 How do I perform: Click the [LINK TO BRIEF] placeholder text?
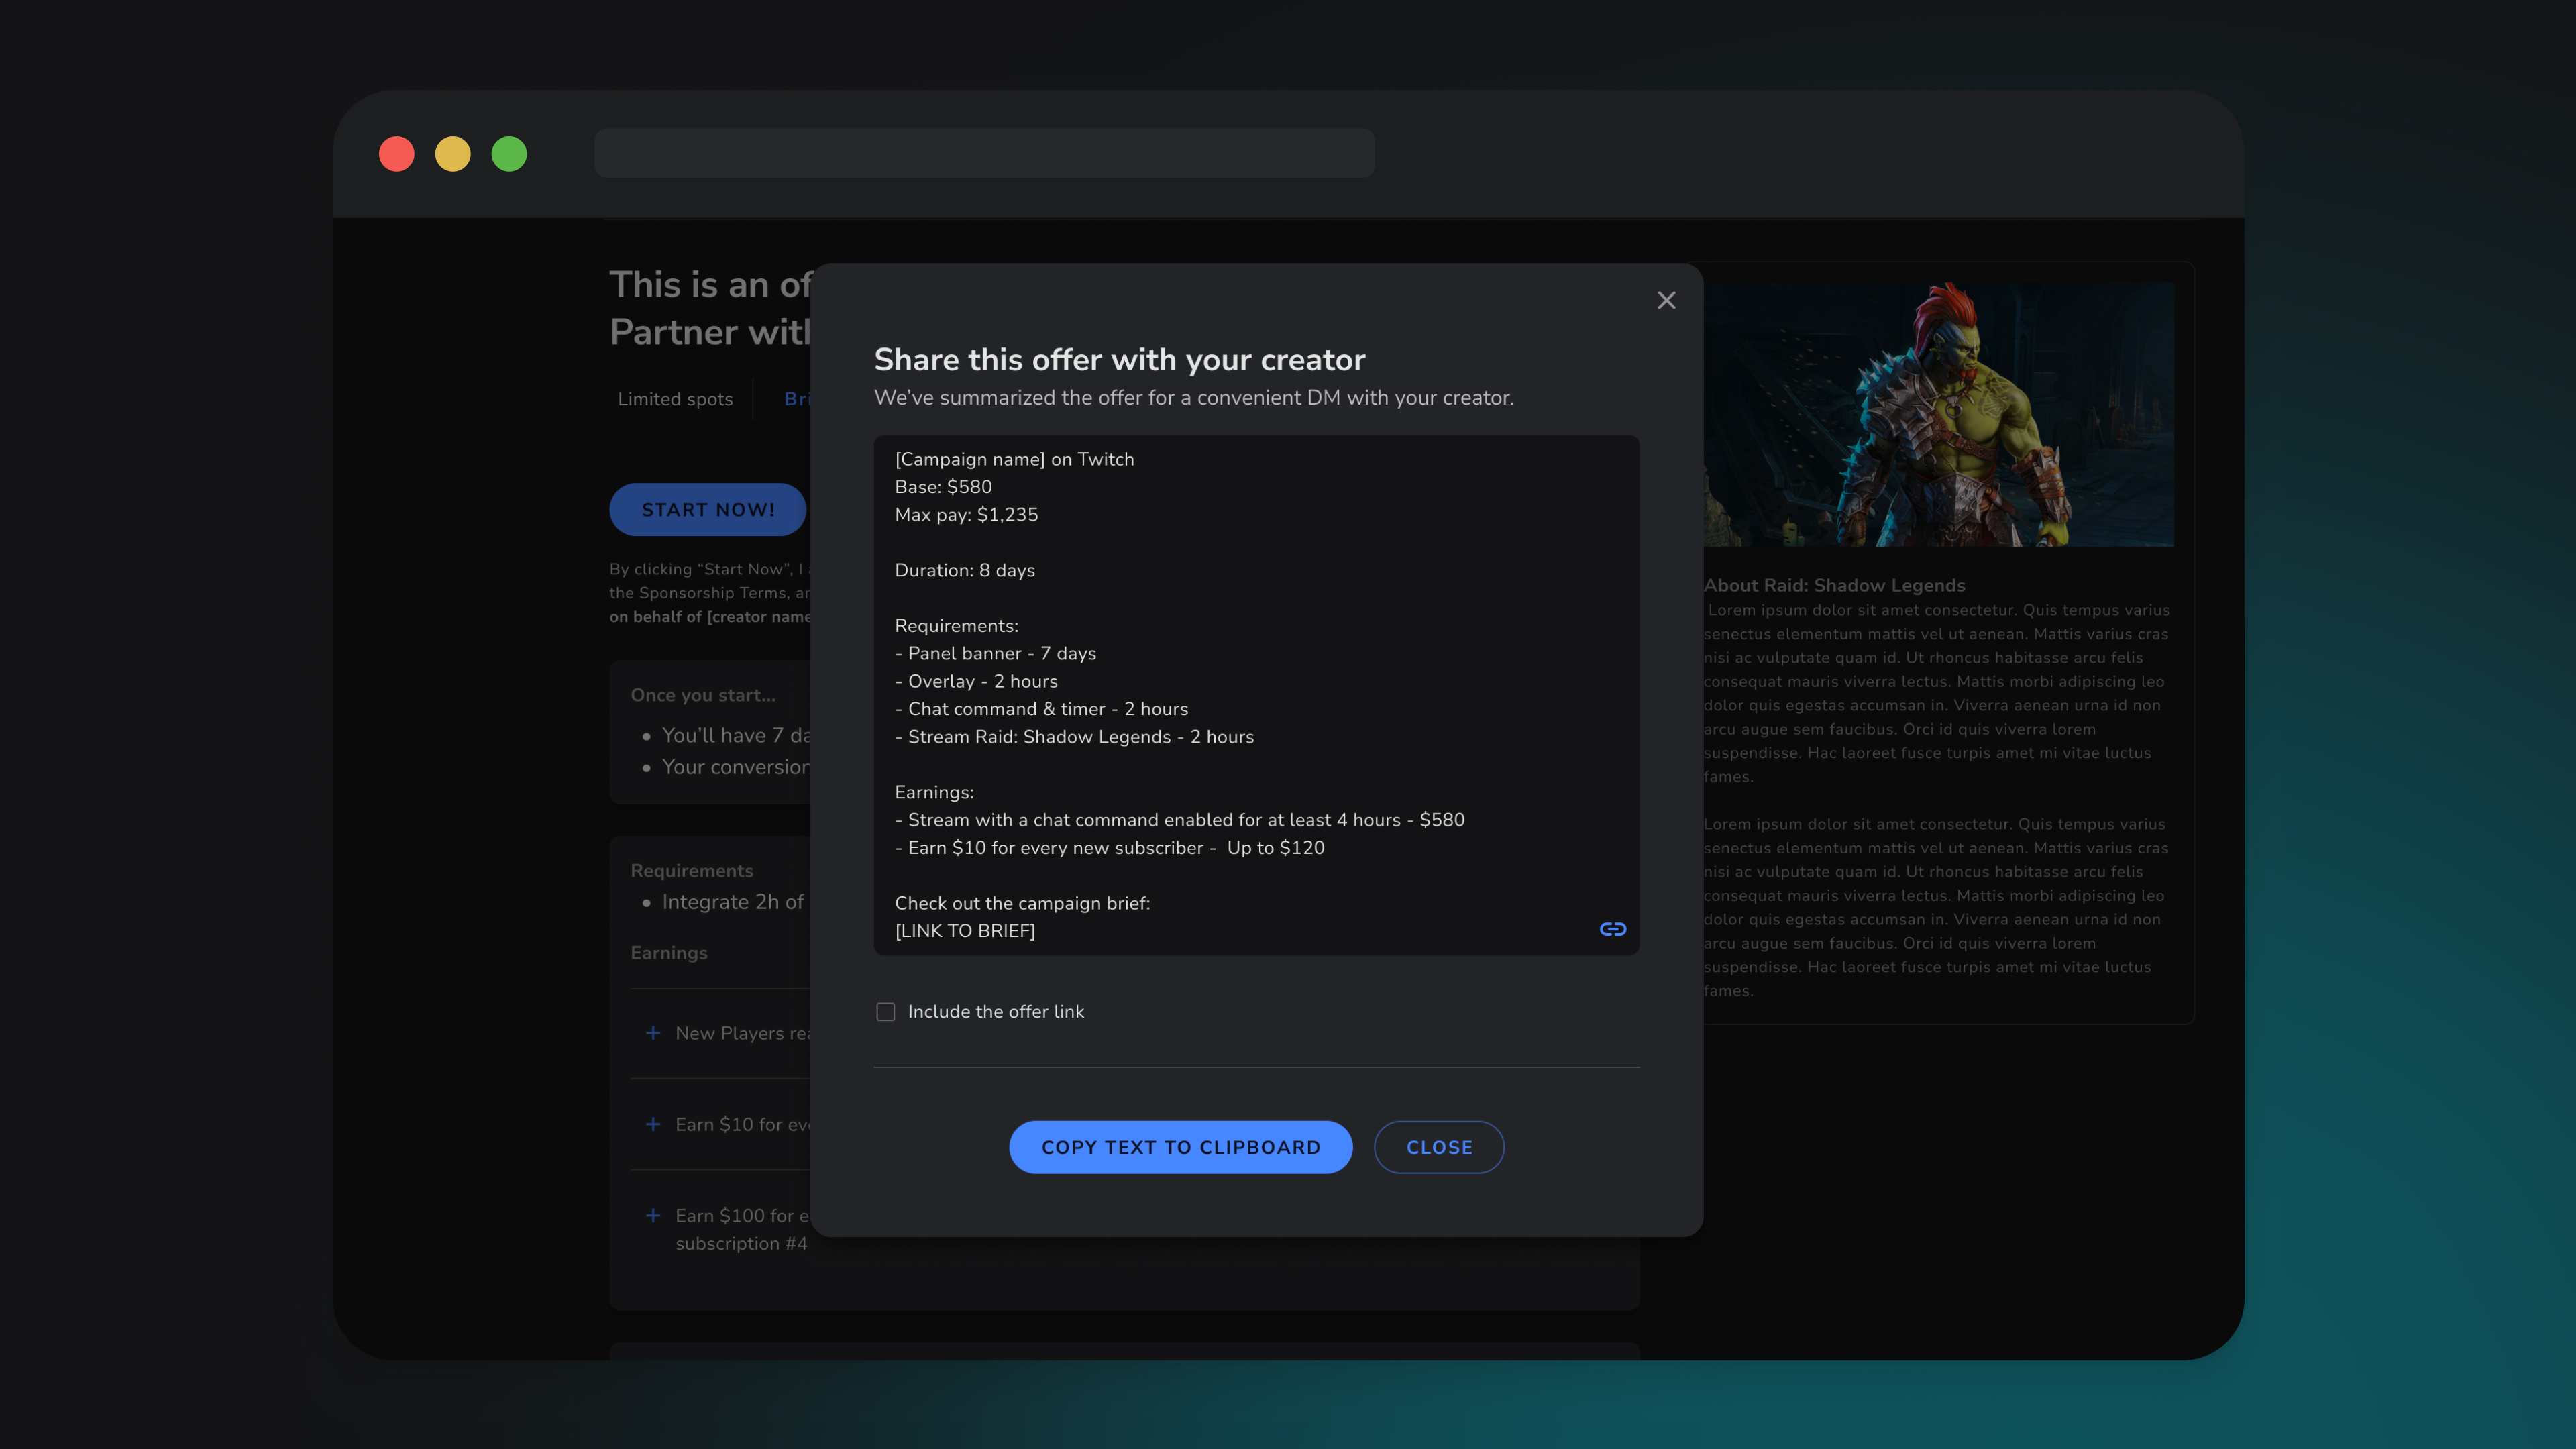tap(965, 930)
